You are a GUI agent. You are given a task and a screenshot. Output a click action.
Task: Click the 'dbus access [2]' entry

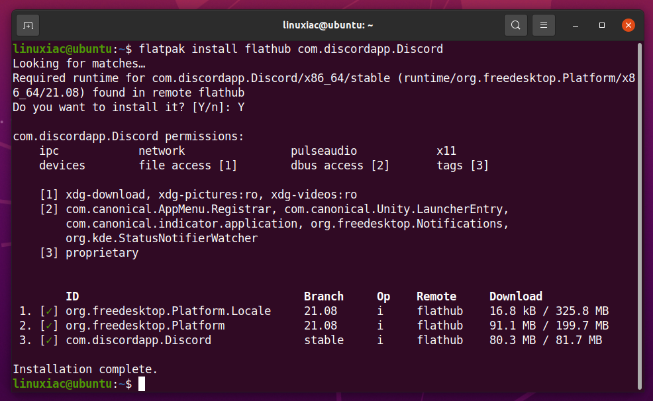[340, 165]
